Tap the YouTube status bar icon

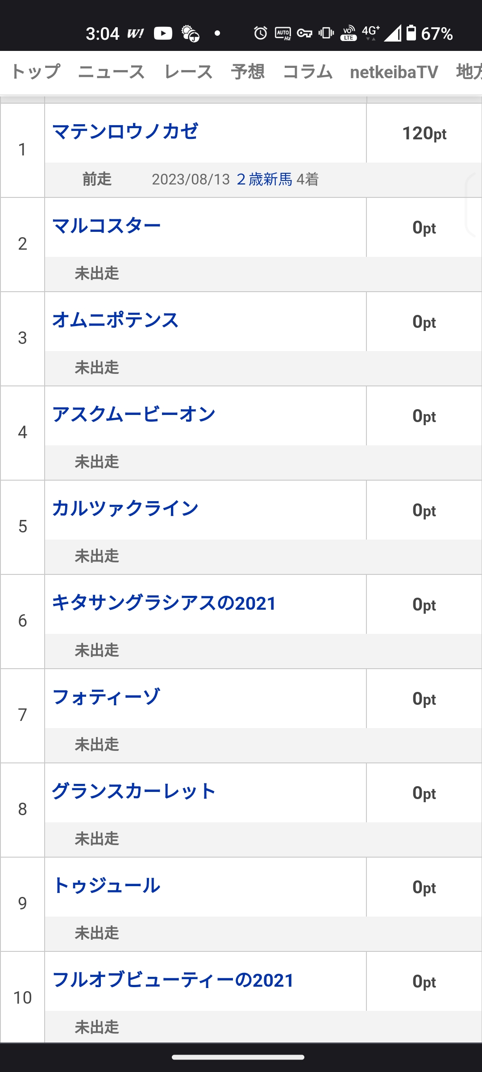click(x=163, y=33)
